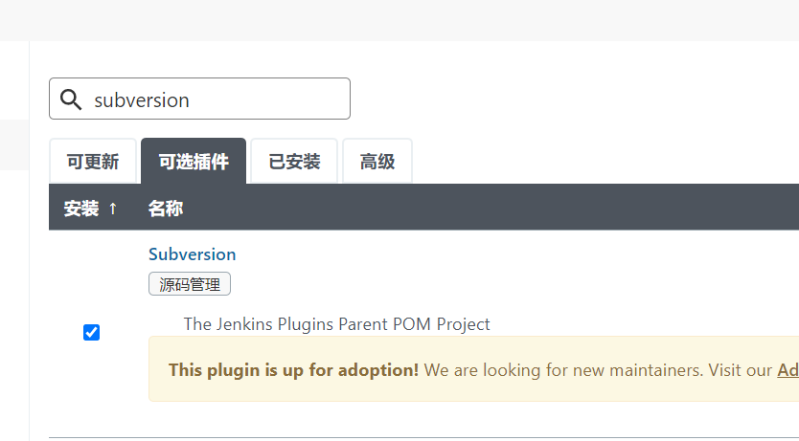
Task: Go to the 高级 tab
Action: click(x=377, y=162)
